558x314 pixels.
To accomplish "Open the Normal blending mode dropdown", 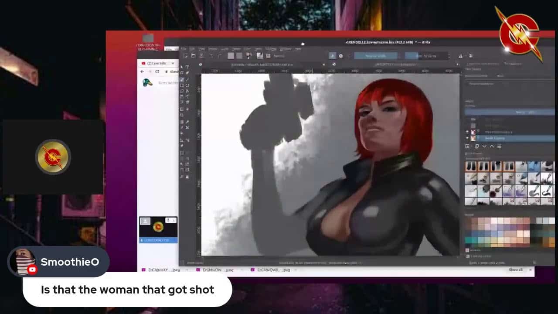I will click(375, 56).
